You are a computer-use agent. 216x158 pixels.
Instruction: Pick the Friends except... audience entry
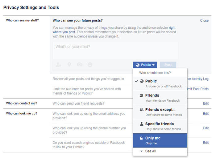(160, 112)
